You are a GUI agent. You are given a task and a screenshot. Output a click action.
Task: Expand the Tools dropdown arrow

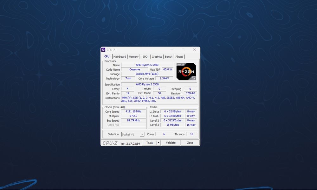(159, 143)
